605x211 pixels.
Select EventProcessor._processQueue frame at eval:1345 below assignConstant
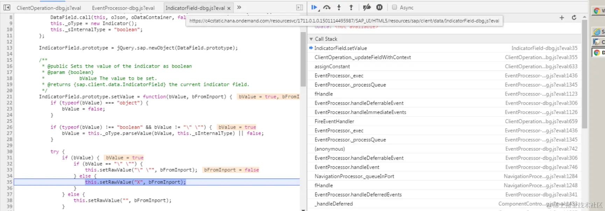point(444,85)
